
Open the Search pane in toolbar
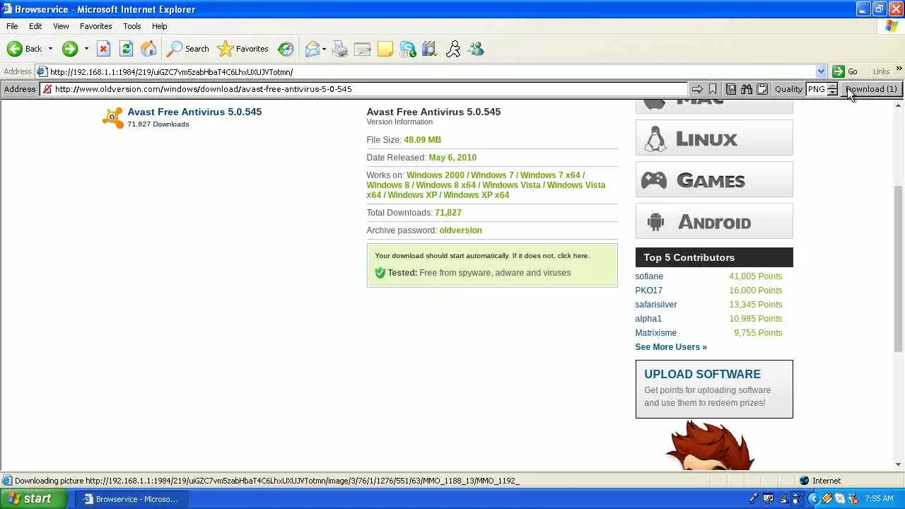coord(188,49)
